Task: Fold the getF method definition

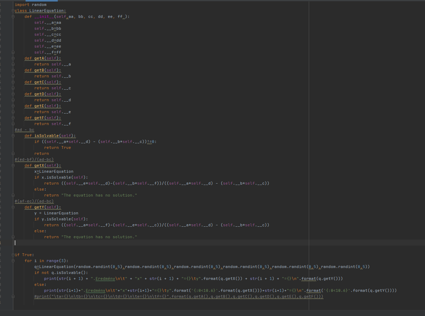Action: pyautogui.click(x=13, y=118)
